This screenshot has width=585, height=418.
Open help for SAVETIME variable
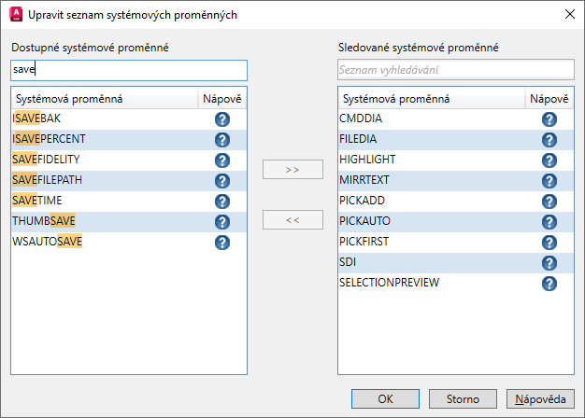(x=222, y=202)
